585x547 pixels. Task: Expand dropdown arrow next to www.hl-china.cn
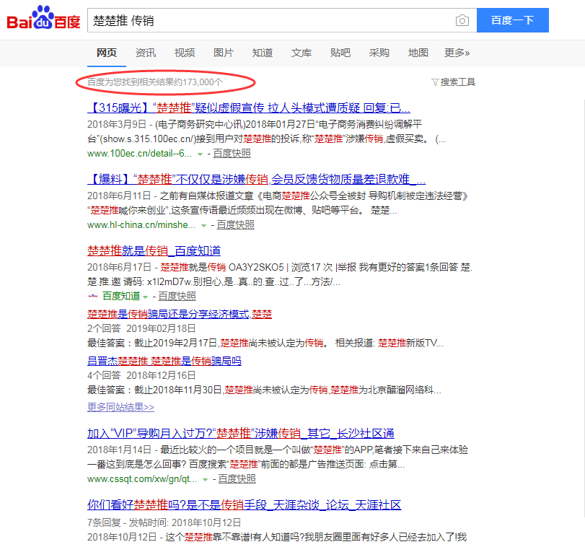(203, 226)
